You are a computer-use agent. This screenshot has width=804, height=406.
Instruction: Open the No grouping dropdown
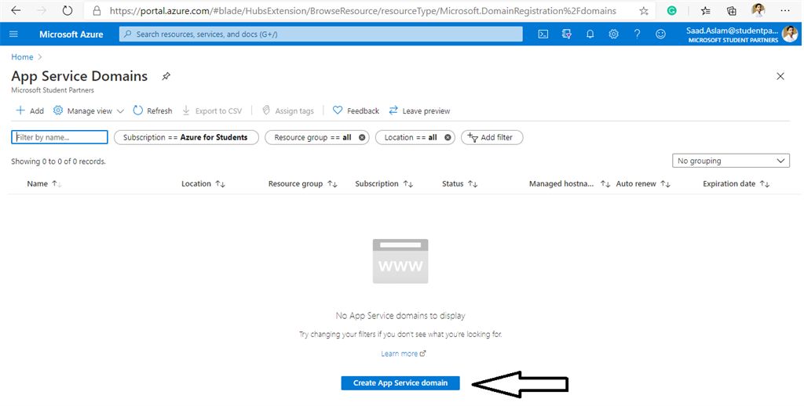pos(731,161)
